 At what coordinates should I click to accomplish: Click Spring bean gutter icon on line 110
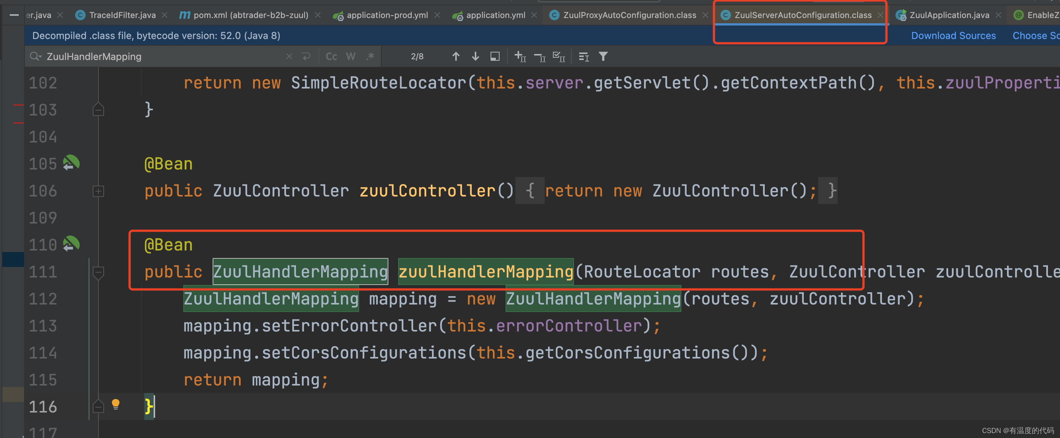71,244
